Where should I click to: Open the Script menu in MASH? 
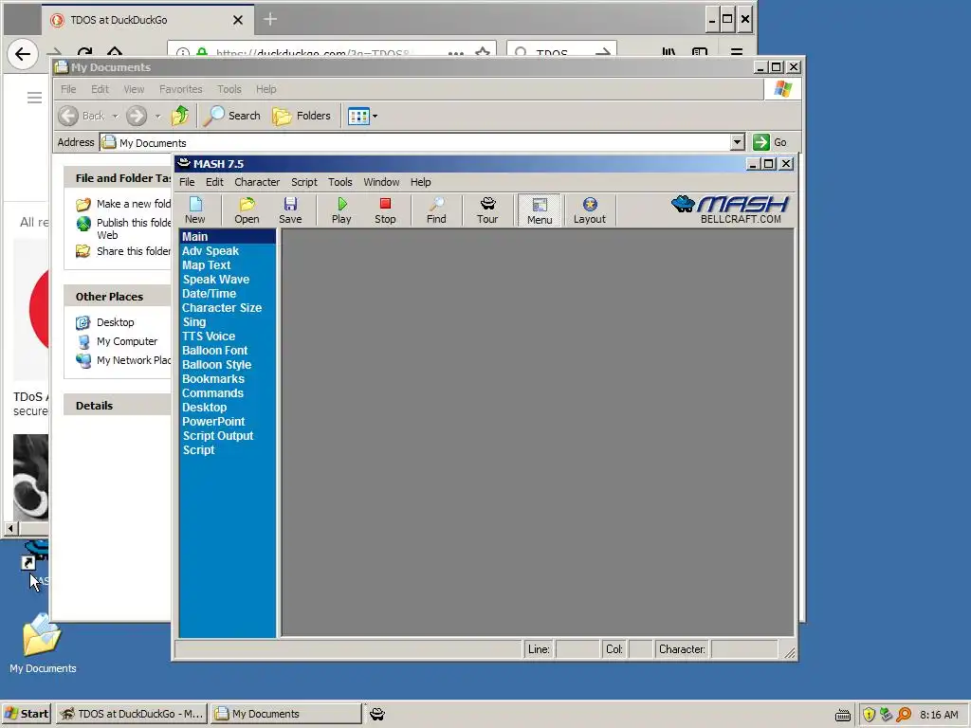[304, 182]
